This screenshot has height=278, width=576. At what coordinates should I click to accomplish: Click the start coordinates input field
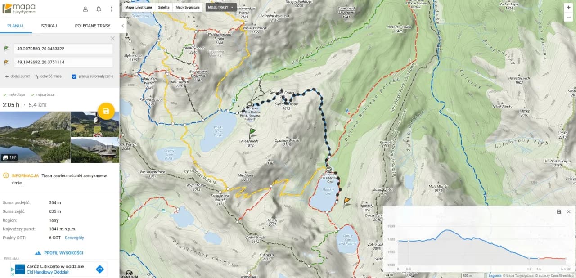pos(63,49)
